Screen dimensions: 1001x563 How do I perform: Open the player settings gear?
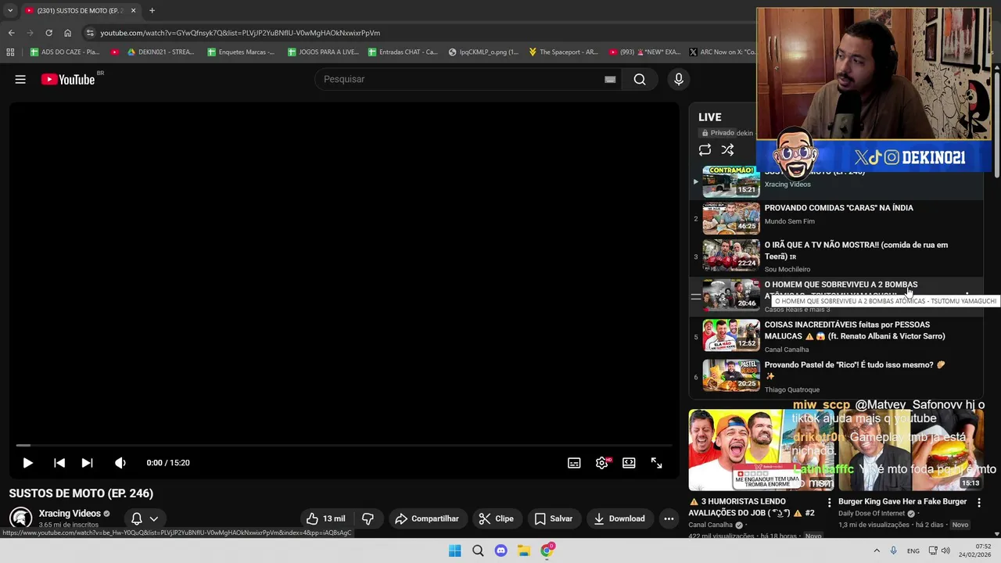[x=601, y=463]
